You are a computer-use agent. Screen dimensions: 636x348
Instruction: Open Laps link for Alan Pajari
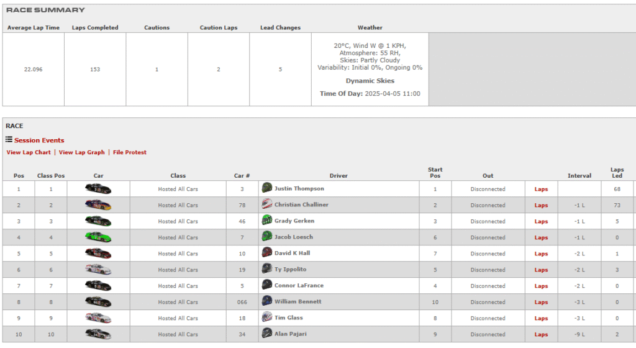541,334
